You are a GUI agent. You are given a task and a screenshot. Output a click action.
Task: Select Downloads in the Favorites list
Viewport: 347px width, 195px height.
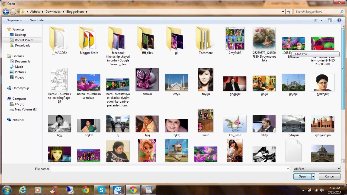22,45
